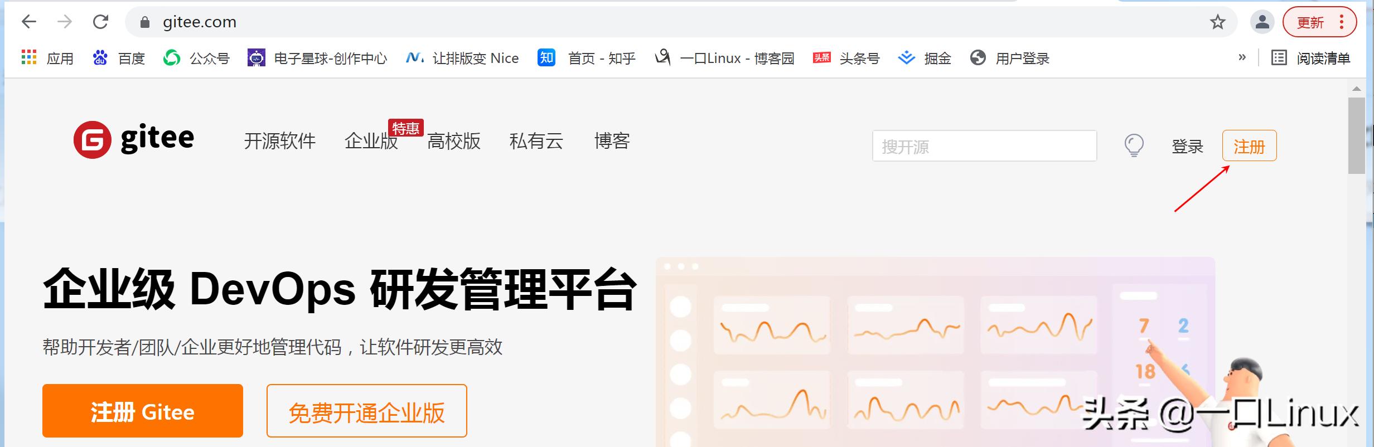
Task: Open the 博客 menu item
Action: pyautogui.click(x=612, y=141)
